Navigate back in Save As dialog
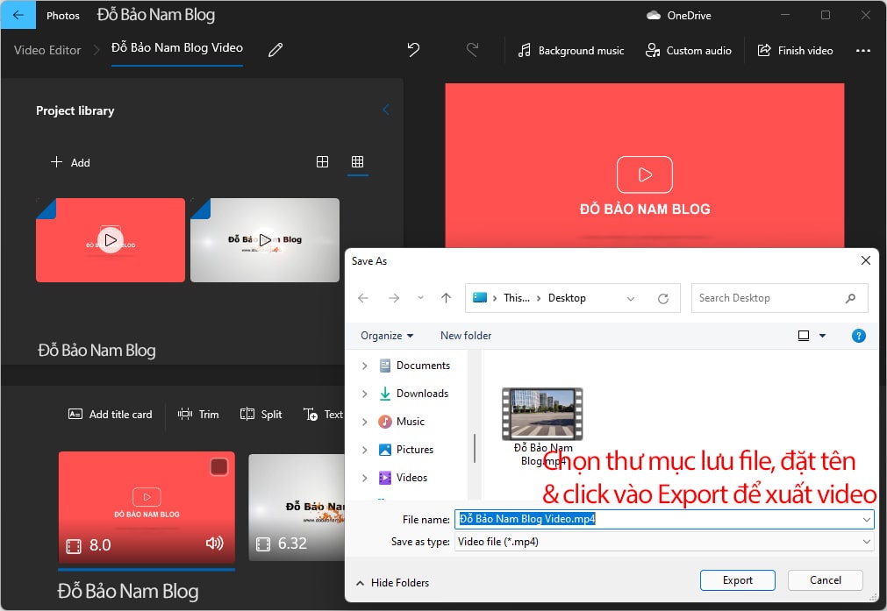 363,298
